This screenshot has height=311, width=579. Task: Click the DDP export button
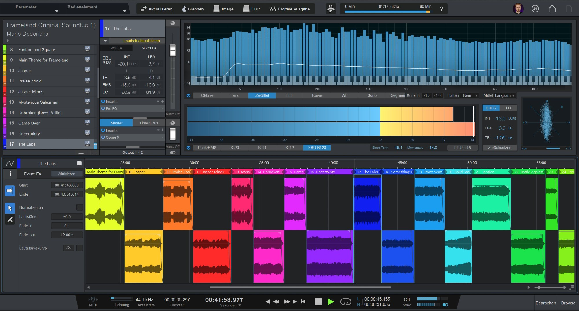[252, 9]
